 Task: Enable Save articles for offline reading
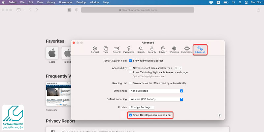click(x=130, y=83)
